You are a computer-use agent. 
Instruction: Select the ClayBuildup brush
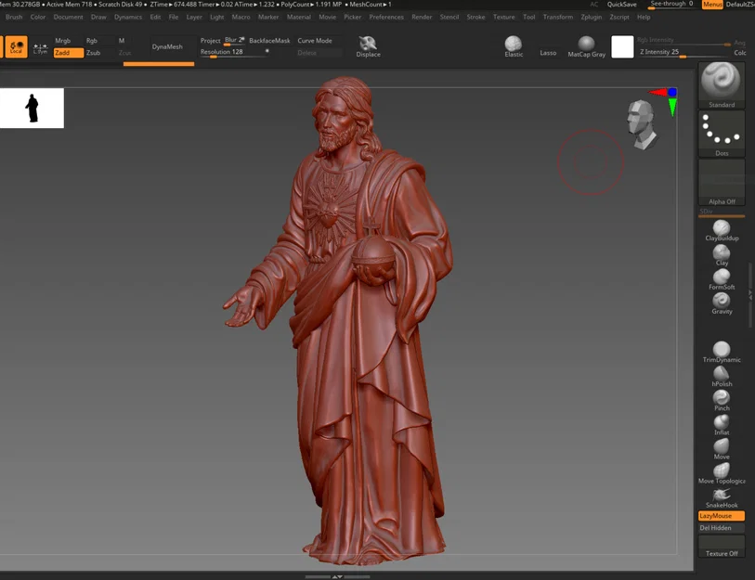coord(722,230)
